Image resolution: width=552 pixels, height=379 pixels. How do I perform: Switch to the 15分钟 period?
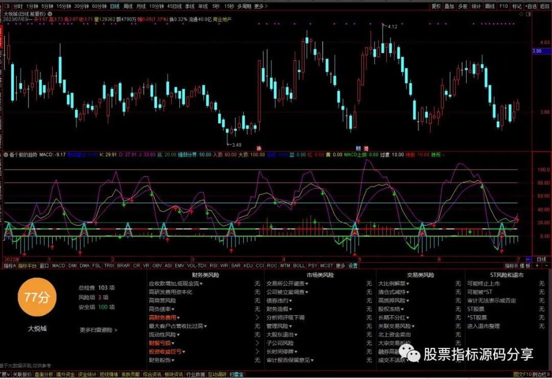tap(64, 6)
